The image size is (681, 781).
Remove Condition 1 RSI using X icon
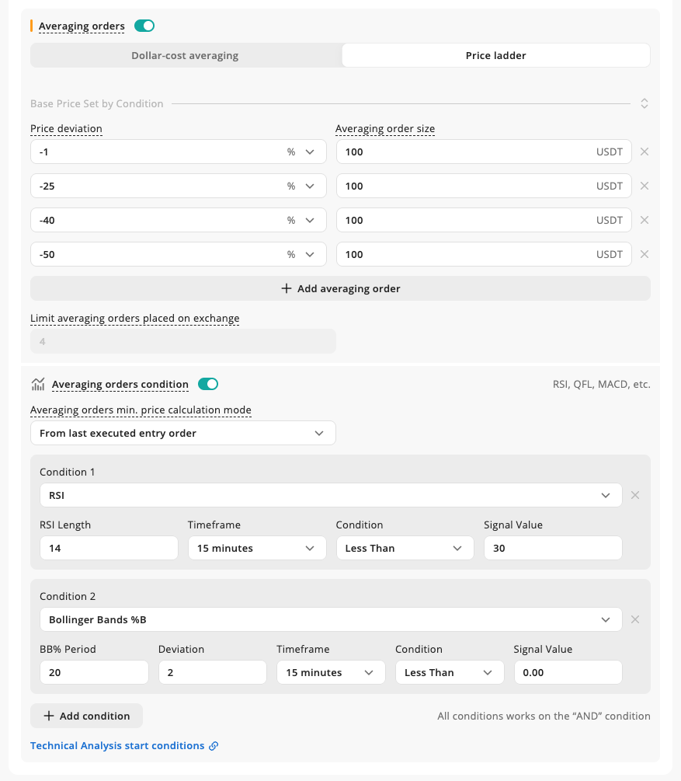tap(635, 495)
